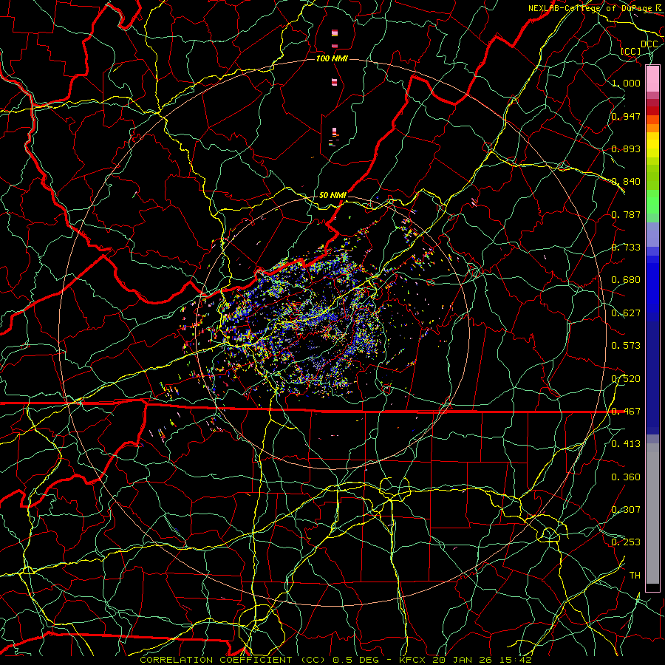Click the 100 NMI range ring label
Viewport: 665px width, 665px height.
tap(332, 58)
